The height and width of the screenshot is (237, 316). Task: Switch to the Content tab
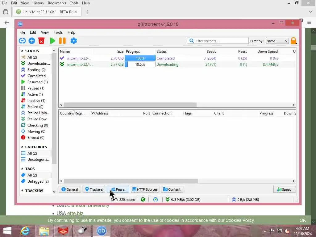172,189
